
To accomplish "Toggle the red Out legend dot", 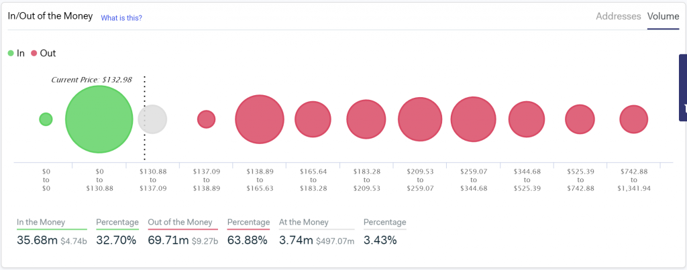I will (x=34, y=53).
